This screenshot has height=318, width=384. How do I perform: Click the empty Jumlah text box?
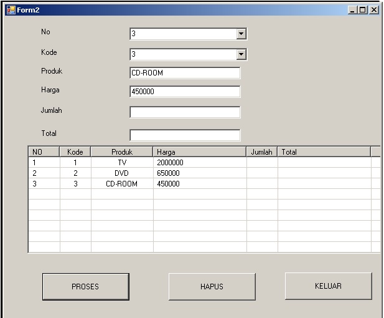[x=184, y=112]
